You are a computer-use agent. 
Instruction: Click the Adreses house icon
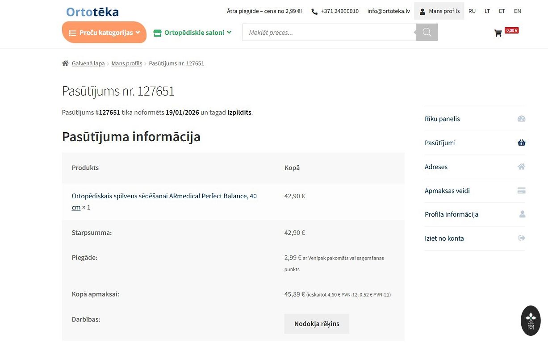click(x=521, y=167)
